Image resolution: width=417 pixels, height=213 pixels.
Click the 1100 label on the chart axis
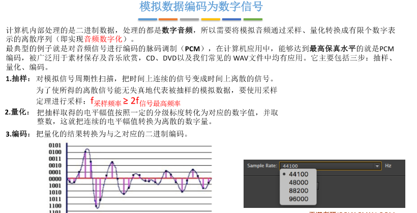55,205
